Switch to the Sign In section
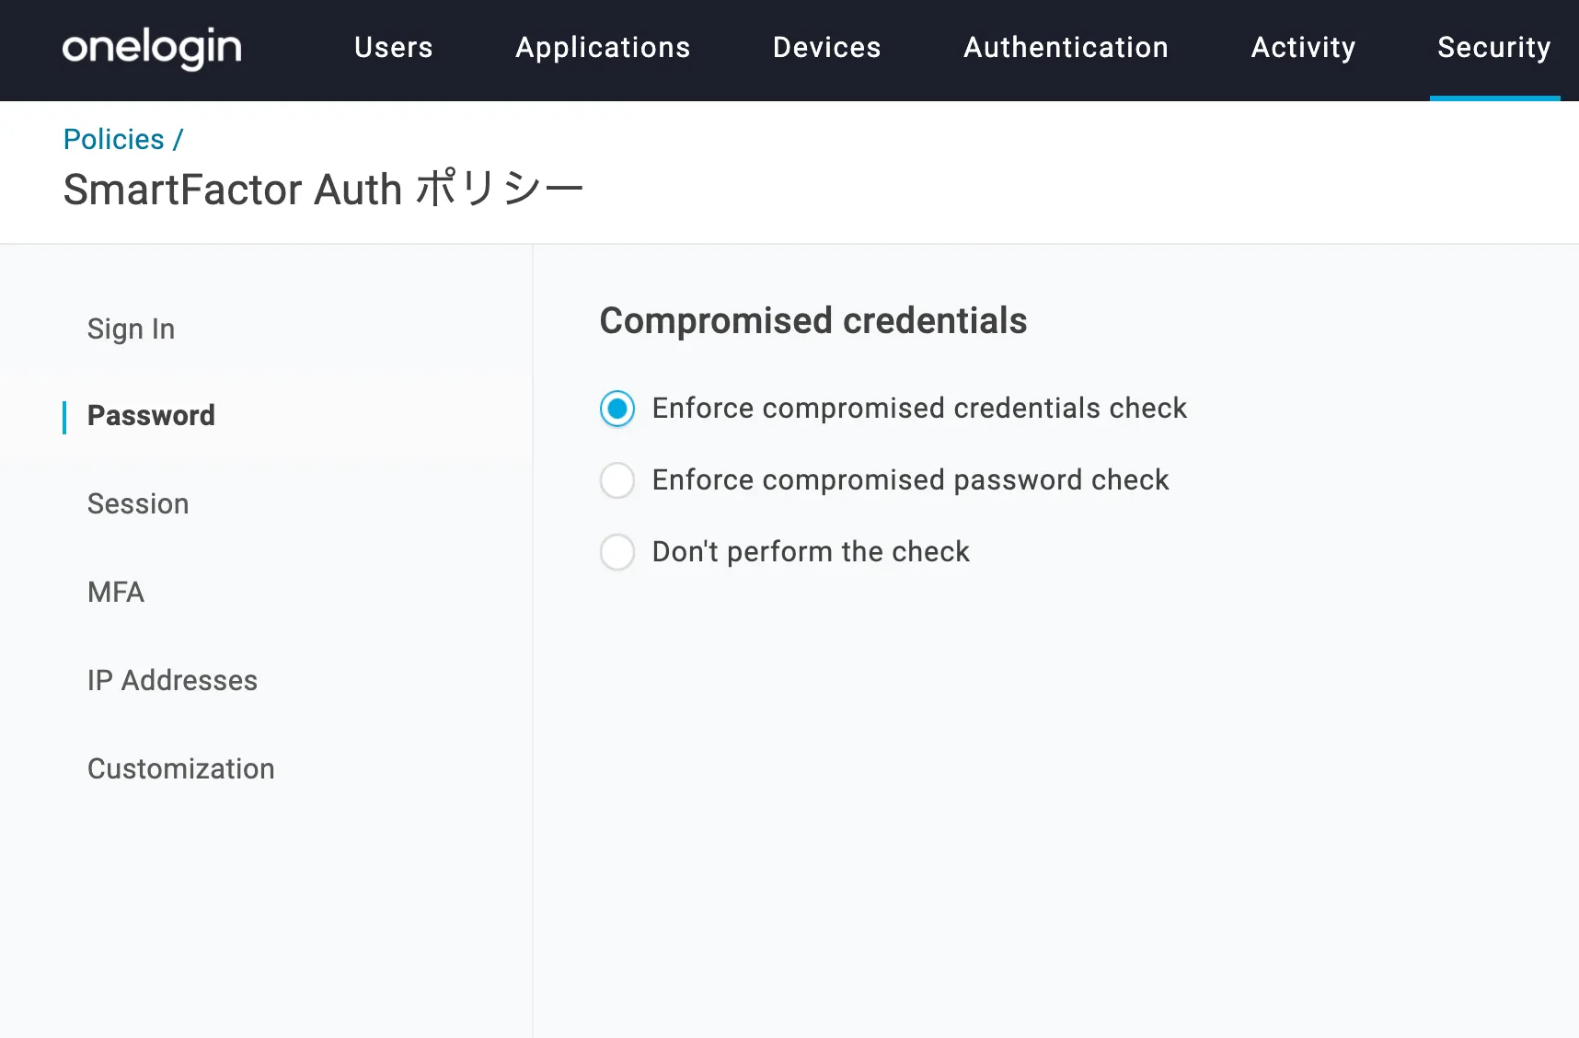 (x=131, y=329)
